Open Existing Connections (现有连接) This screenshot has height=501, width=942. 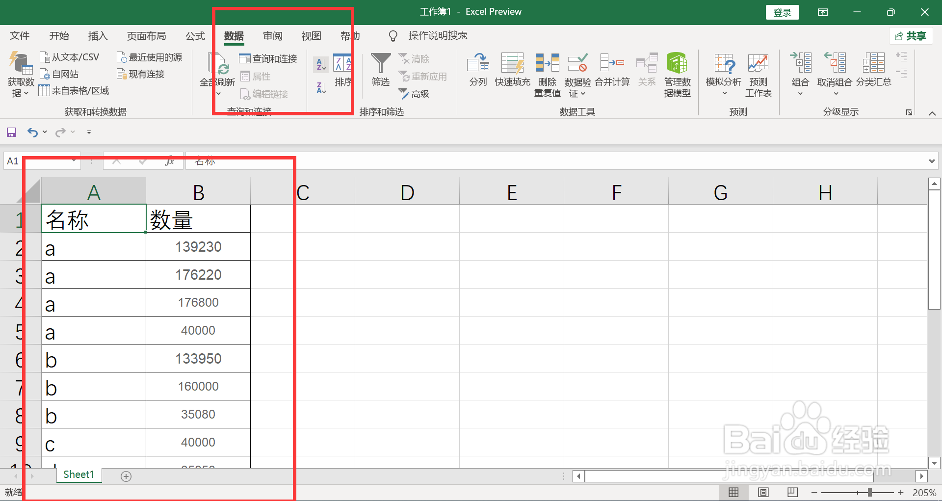click(x=140, y=74)
